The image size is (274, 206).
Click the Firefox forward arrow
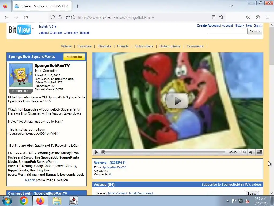16,17
